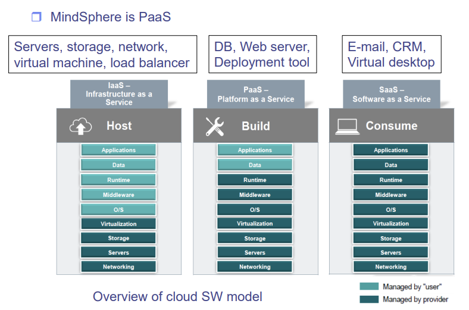Click the 'E-mail, CRM, Virtual desktop' box
The height and width of the screenshot is (310, 469).
(392, 54)
